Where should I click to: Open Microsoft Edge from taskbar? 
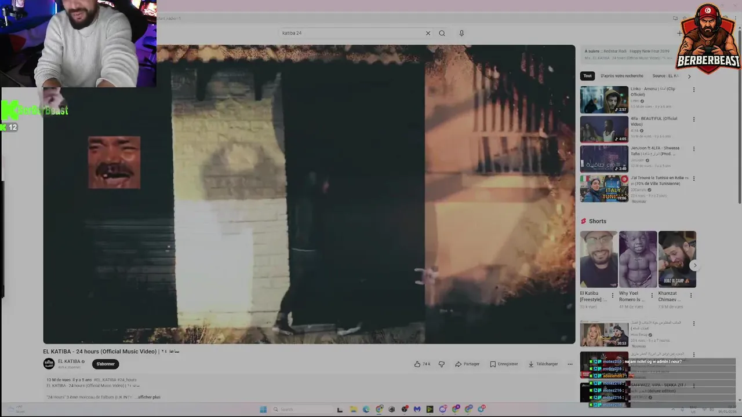[366, 409]
